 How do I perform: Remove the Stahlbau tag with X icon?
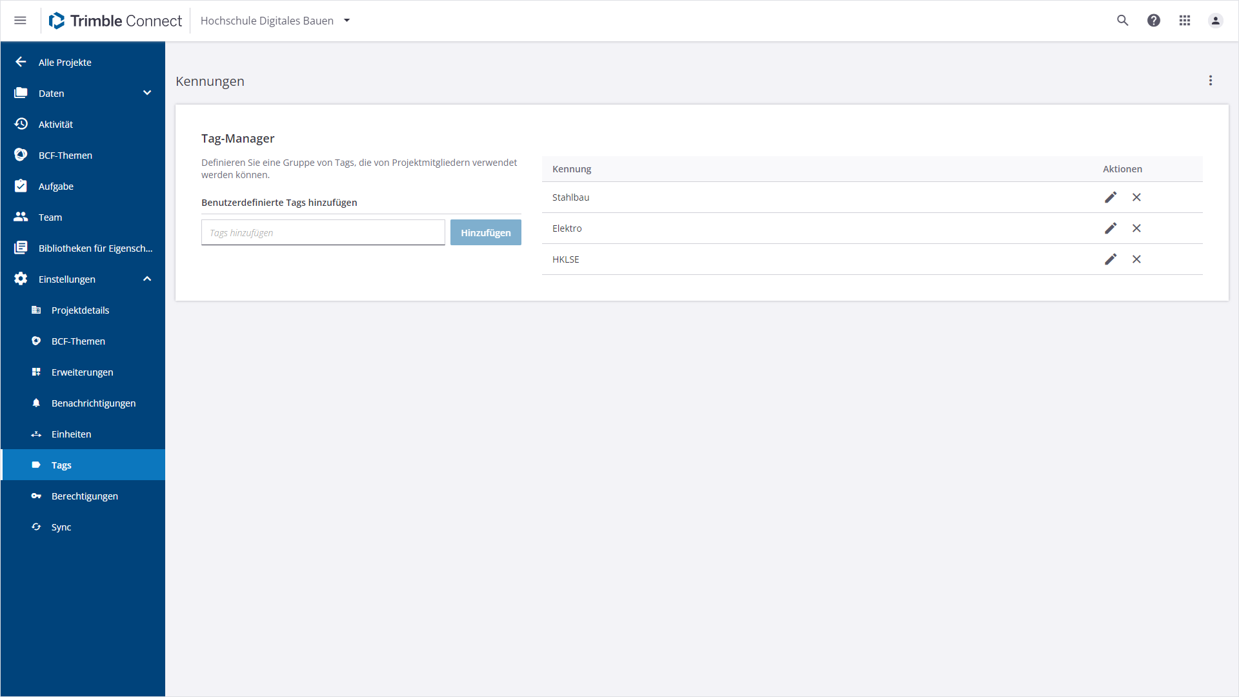[x=1136, y=197]
